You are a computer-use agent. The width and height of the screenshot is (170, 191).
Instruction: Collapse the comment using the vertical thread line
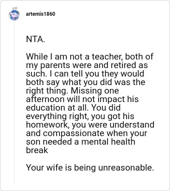click(14, 102)
